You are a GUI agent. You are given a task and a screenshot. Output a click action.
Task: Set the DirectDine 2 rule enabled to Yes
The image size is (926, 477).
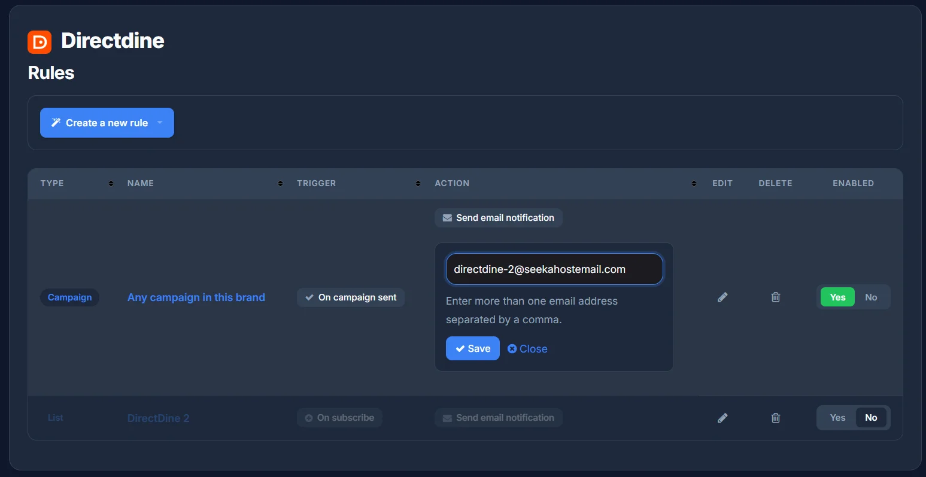[x=837, y=418]
